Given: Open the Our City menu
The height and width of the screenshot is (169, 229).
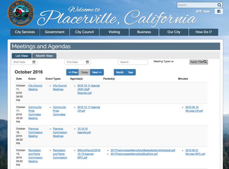Looking at the screenshot, I should (174, 32).
